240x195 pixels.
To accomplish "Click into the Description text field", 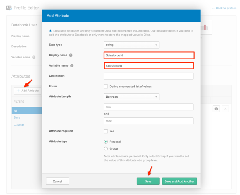I will [x=148, y=76].
